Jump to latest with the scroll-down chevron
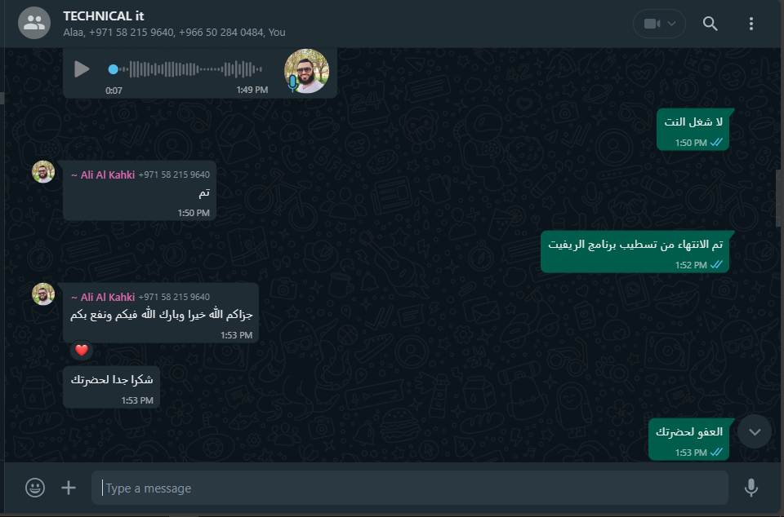 [755, 431]
